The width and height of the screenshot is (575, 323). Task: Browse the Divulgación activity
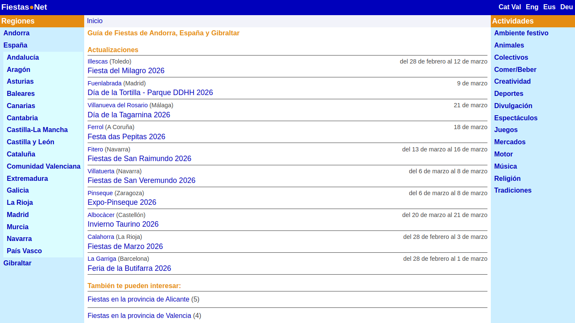coord(513,106)
